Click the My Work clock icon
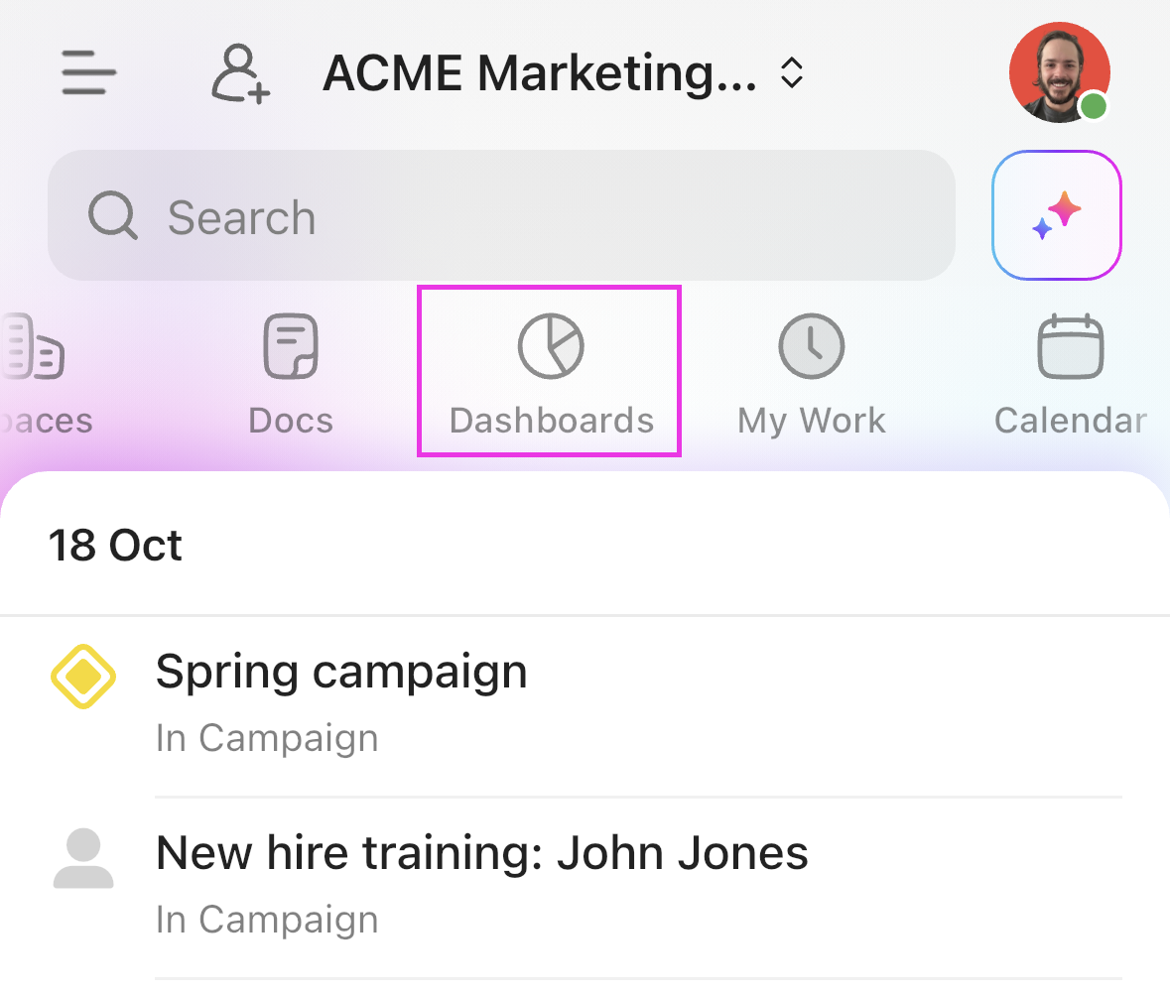This screenshot has width=1170, height=994. [811, 346]
